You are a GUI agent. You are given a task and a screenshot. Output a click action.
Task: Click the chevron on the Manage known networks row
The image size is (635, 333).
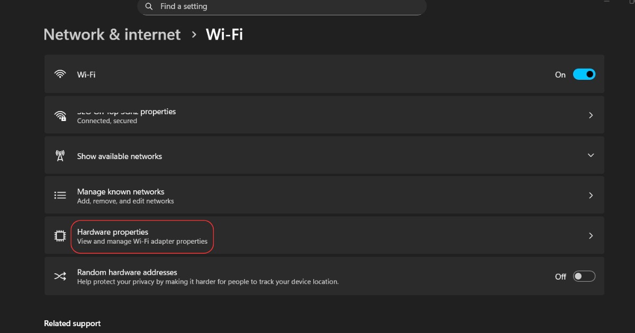coord(591,195)
